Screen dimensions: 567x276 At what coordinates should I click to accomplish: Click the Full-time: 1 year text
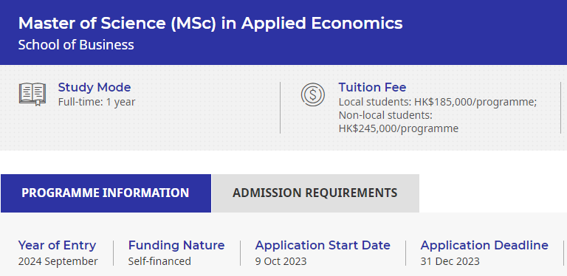tap(97, 103)
